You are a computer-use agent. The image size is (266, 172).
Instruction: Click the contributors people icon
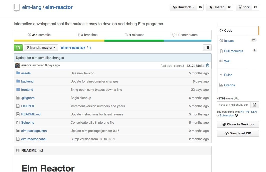point(173,35)
